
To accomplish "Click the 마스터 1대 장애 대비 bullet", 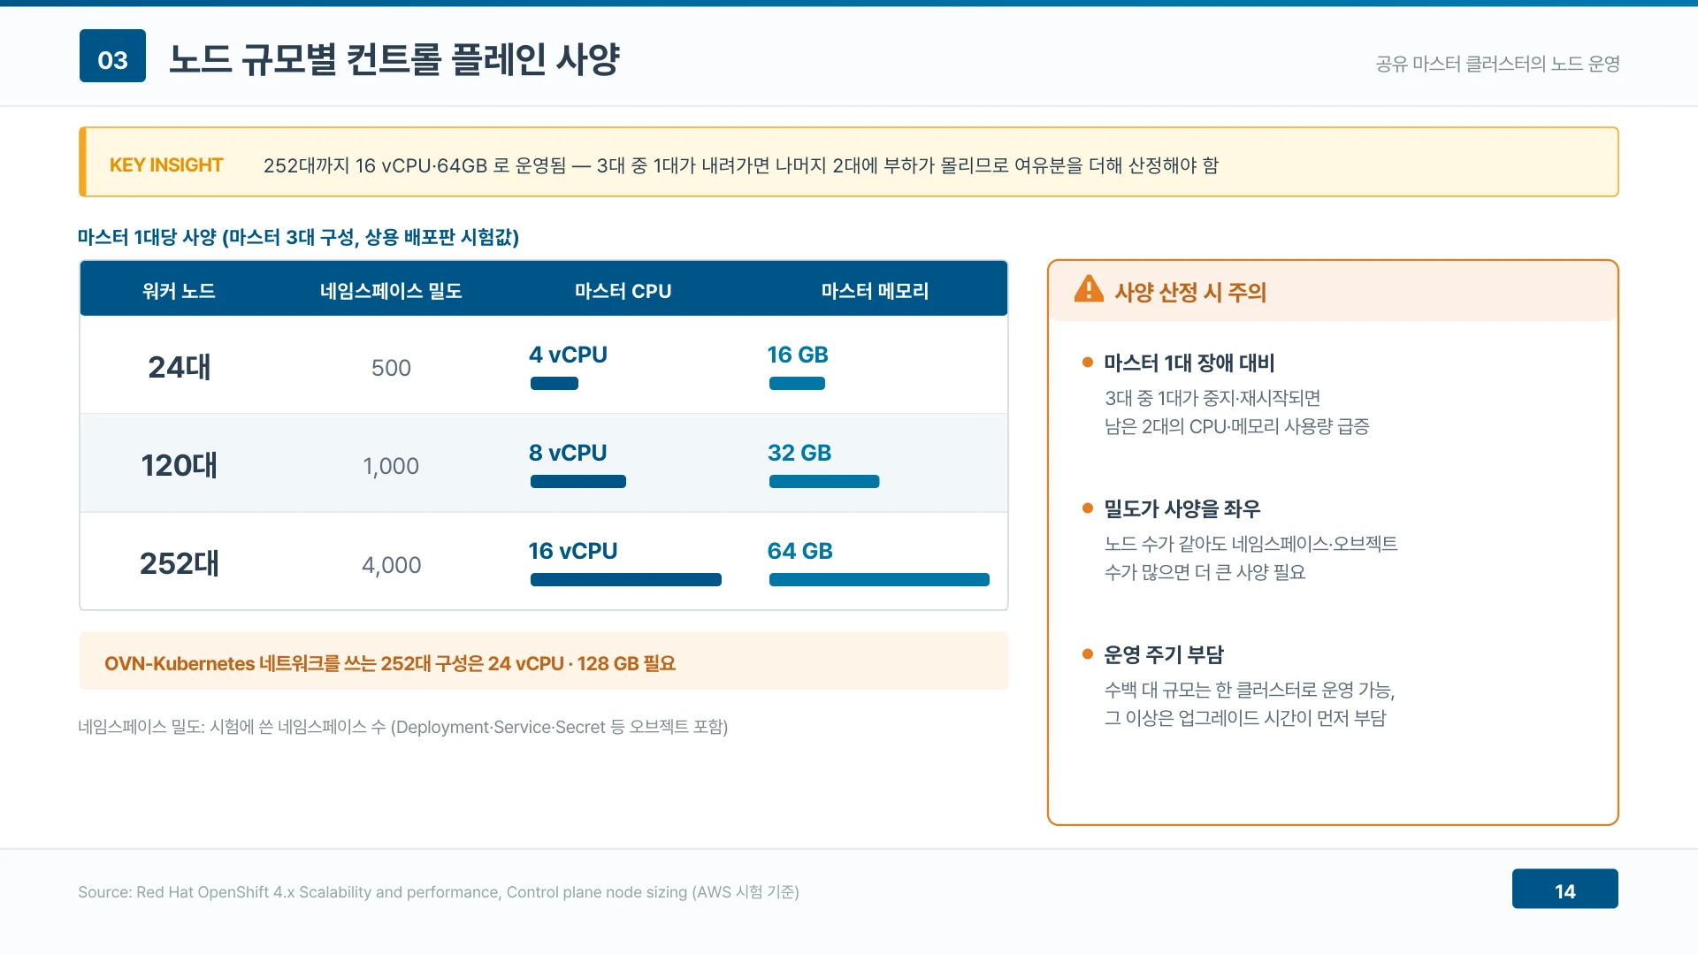I will 1189,363.
